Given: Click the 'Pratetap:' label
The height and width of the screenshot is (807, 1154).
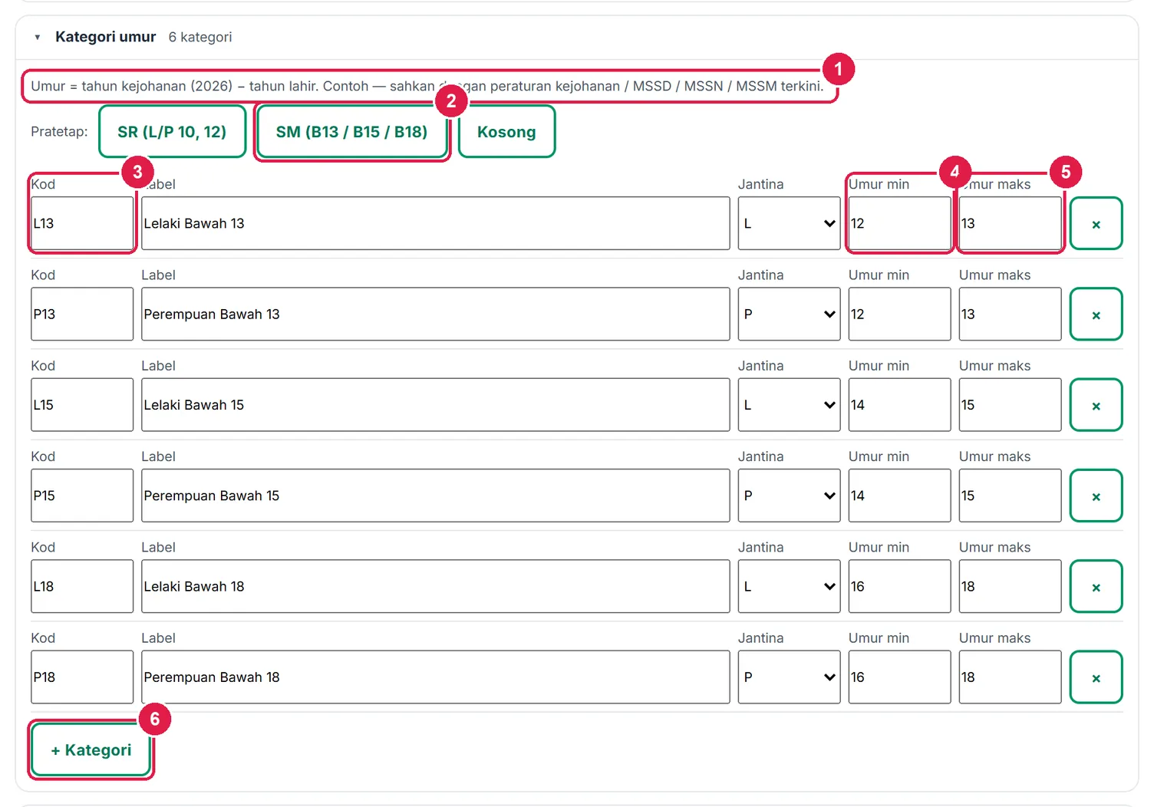Looking at the screenshot, I should tap(59, 132).
